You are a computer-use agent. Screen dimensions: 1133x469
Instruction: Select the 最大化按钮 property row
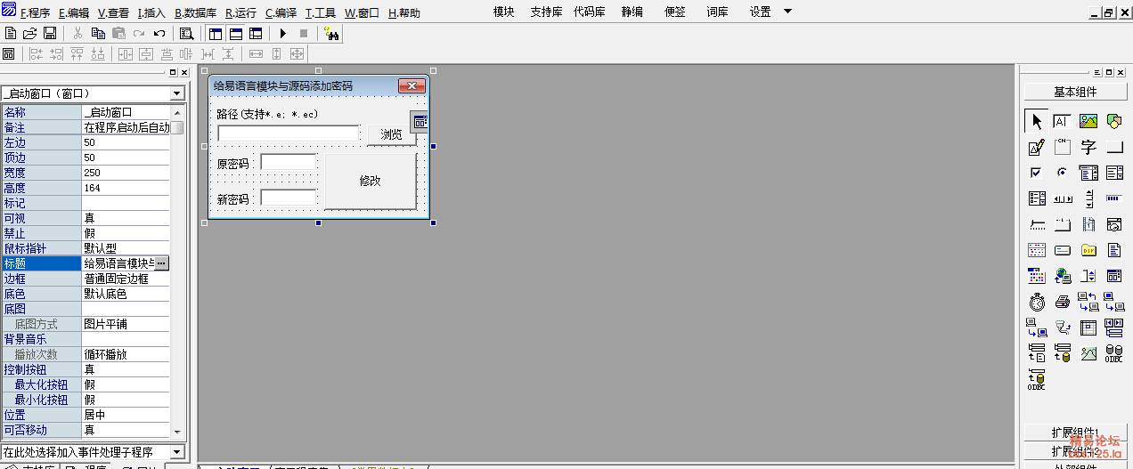coord(86,384)
